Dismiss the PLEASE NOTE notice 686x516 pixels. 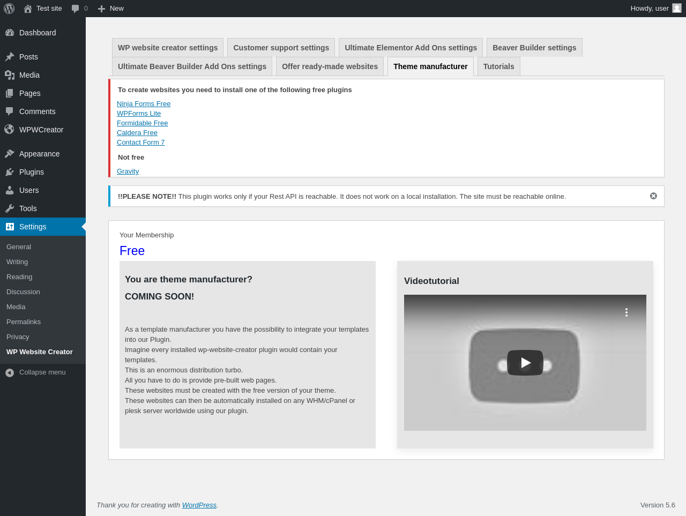653,196
